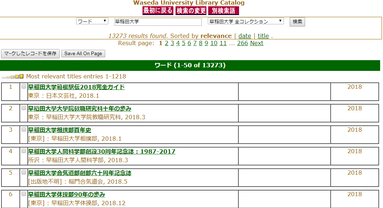Open 早稲田大学体操部90年の歩み record
The width and height of the screenshot is (383, 208).
click(66, 194)
